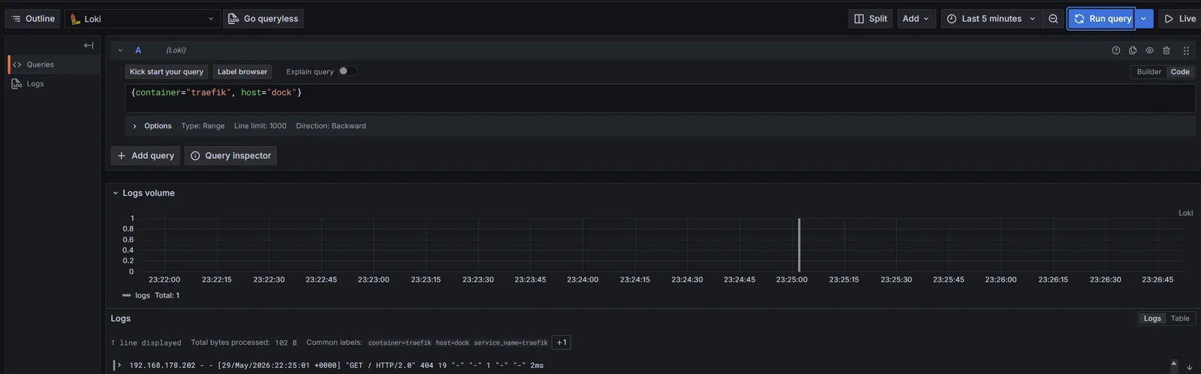Viewport: 1201px width, 374px height.
Task: Switch to the Logs view tab
Action: (1152, 319)
